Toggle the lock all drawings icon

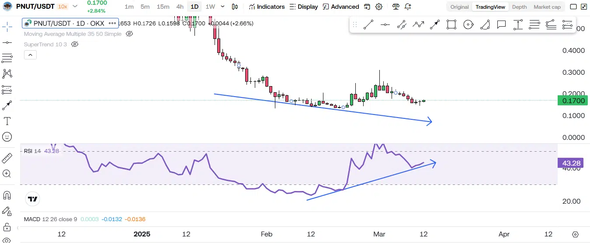[7, 227]
